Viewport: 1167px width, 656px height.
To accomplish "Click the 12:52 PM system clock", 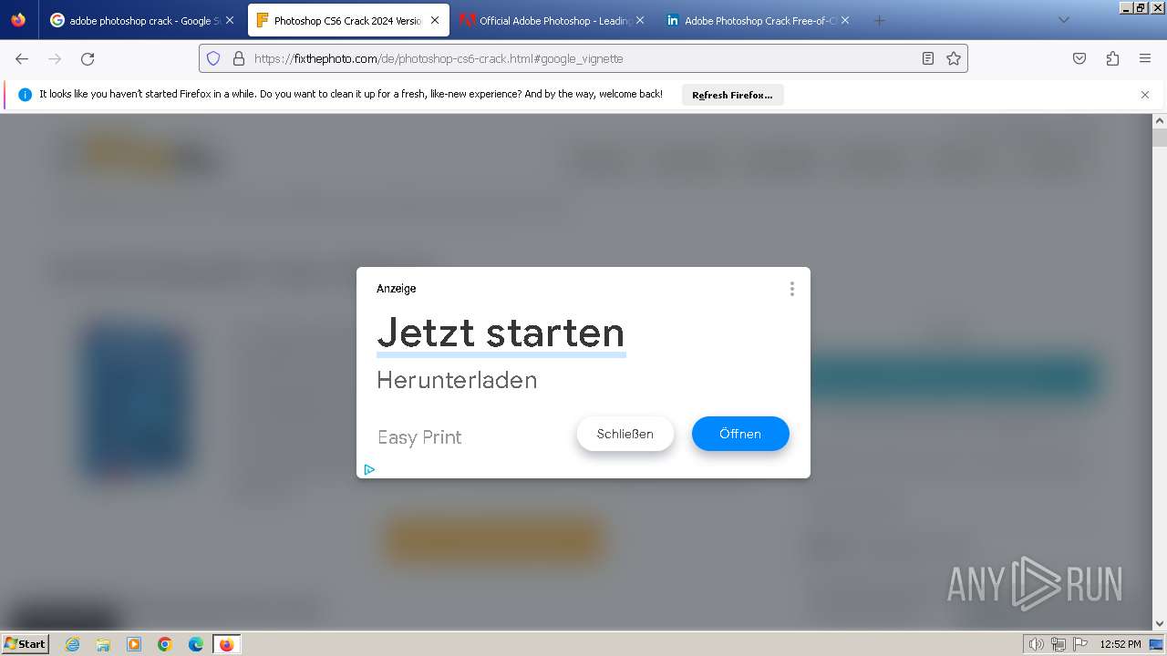I will pyautogui.click(x=1121, y=644).
